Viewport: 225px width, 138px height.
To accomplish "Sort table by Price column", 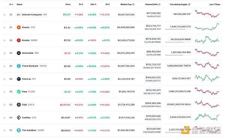I will pos(68,4).
